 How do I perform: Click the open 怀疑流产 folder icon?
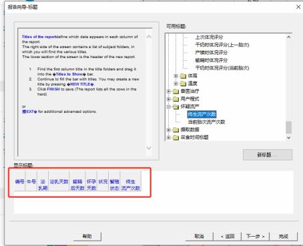pyautogui.click(x=176, y=107)
